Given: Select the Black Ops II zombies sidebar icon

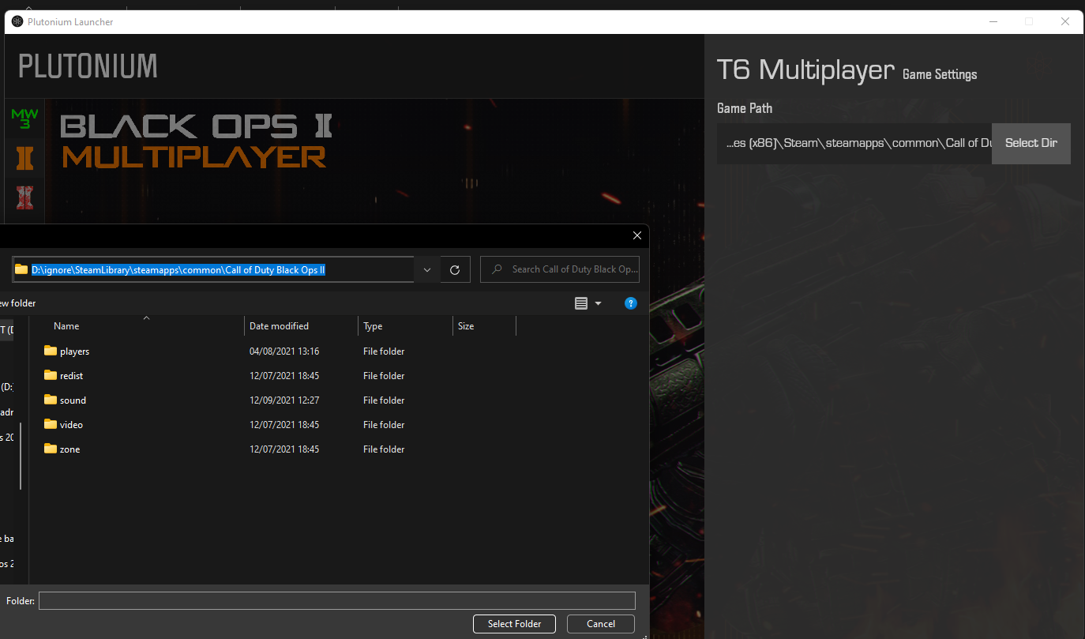Looking at the screenshot, I should pyautogui.click(x=24, y=197).
